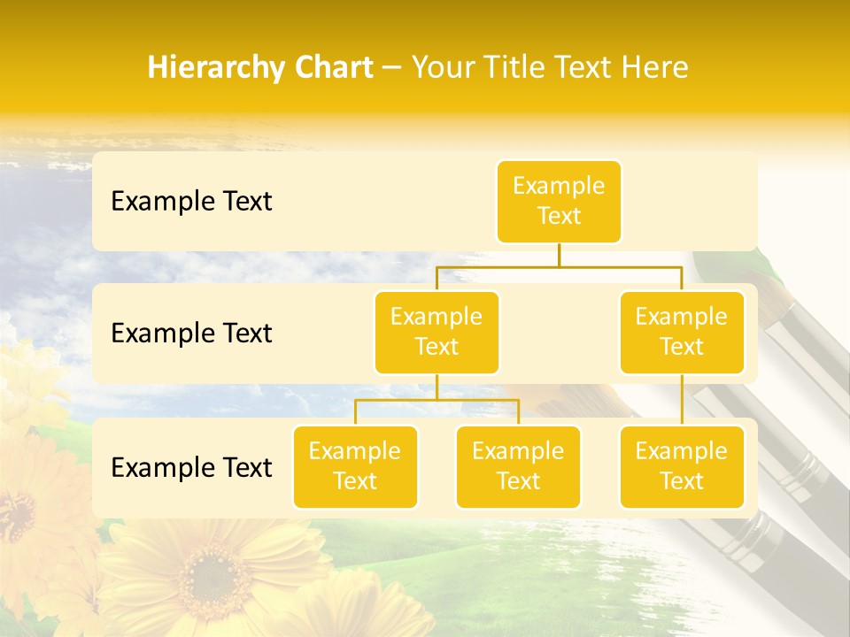Screen dimensions: 850x637
Task: Select the left box in the second level
Action: point(437,332)
